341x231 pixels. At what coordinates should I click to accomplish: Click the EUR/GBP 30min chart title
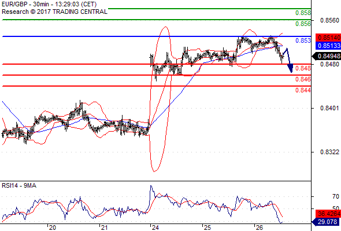click(x=49, y=5)
